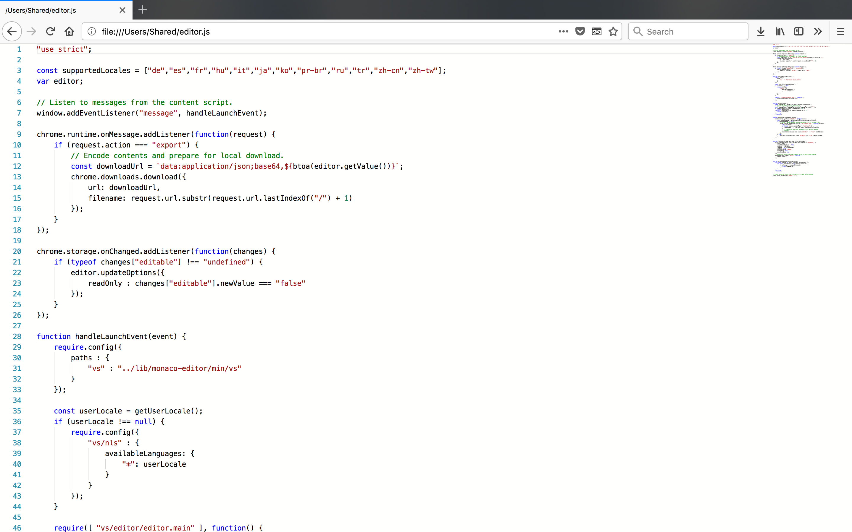Close the editor.js tab

click(122, 10)
